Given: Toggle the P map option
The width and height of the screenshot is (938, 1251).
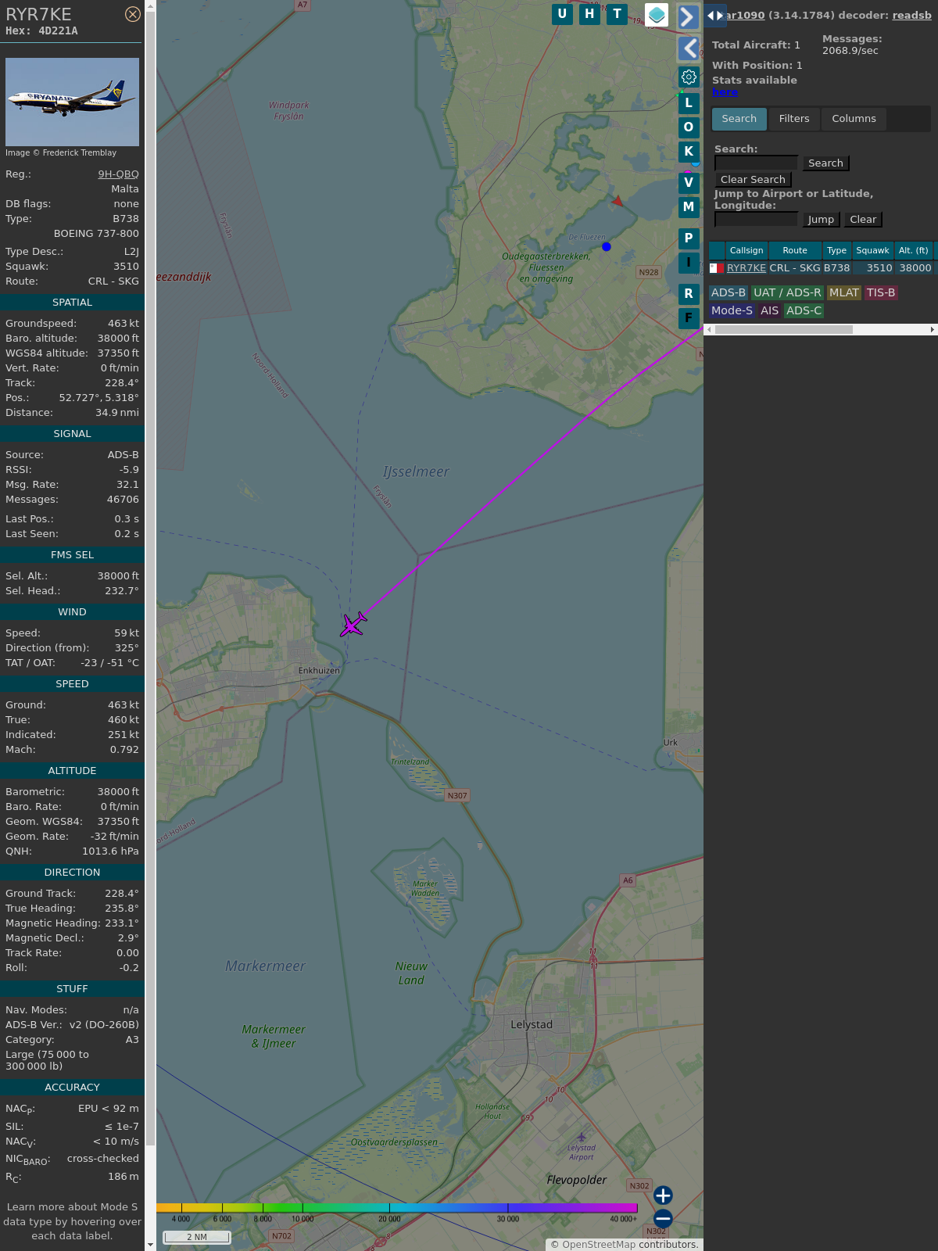Looking at the screenshot, I should coord(689,238).
